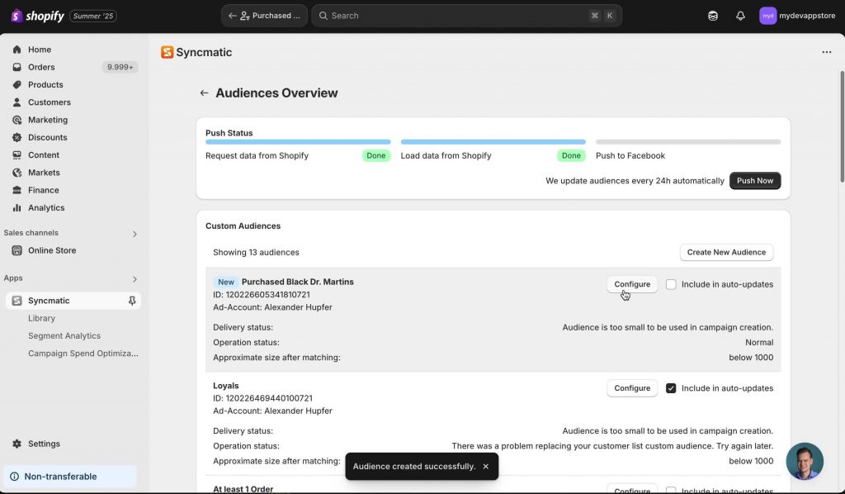Open Campaign Spend Optimization item
This screenshot has height=494, width=845.
tap(83, 354)
